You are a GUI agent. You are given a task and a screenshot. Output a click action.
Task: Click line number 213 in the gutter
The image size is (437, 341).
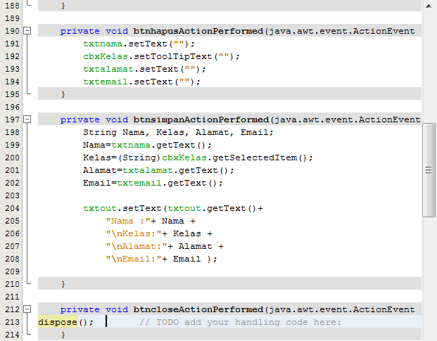tap(12, 322)
